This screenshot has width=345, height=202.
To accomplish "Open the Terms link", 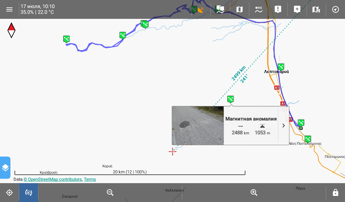I will (x=90, y=179).
